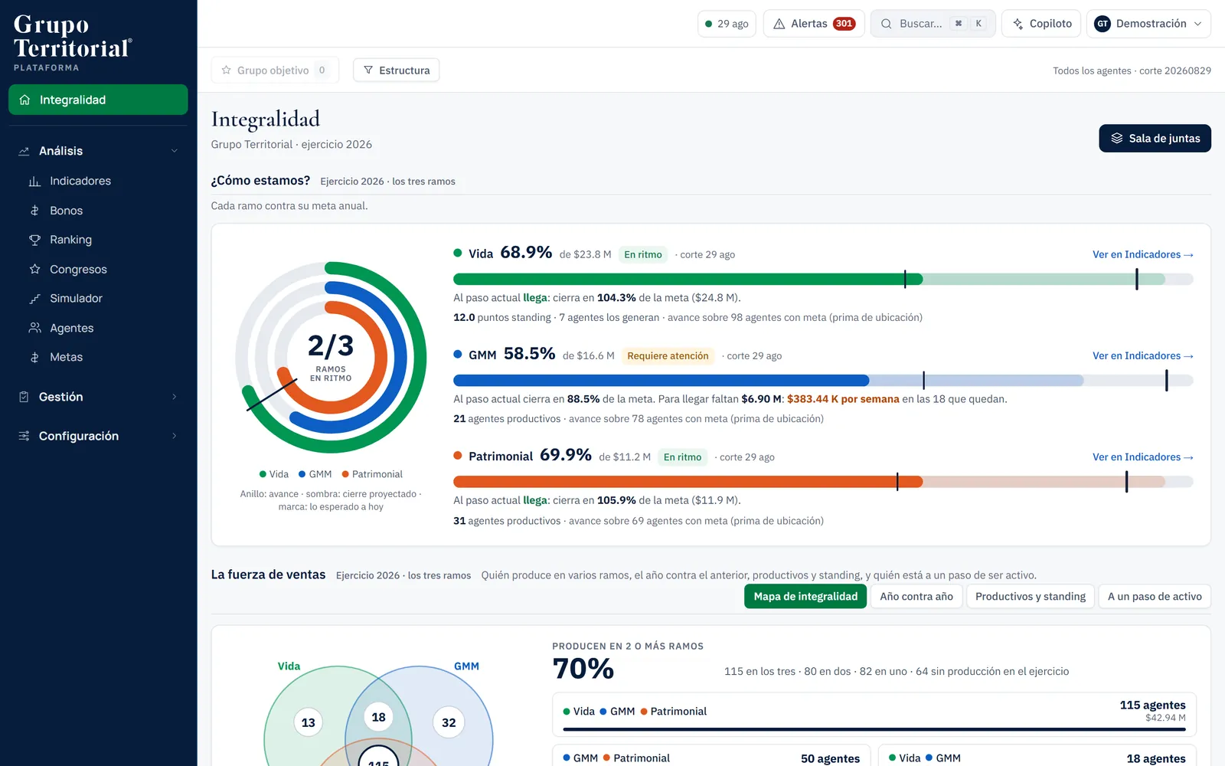Viewport: 1225px width, 766px height.
Task: Select the Mapa de integralidad tab
Action: pyautogui.click(x=805, y=597)
